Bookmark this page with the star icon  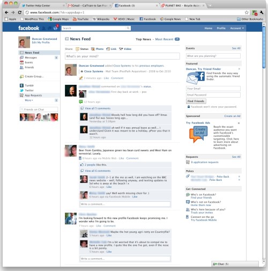tap(247, 12)
